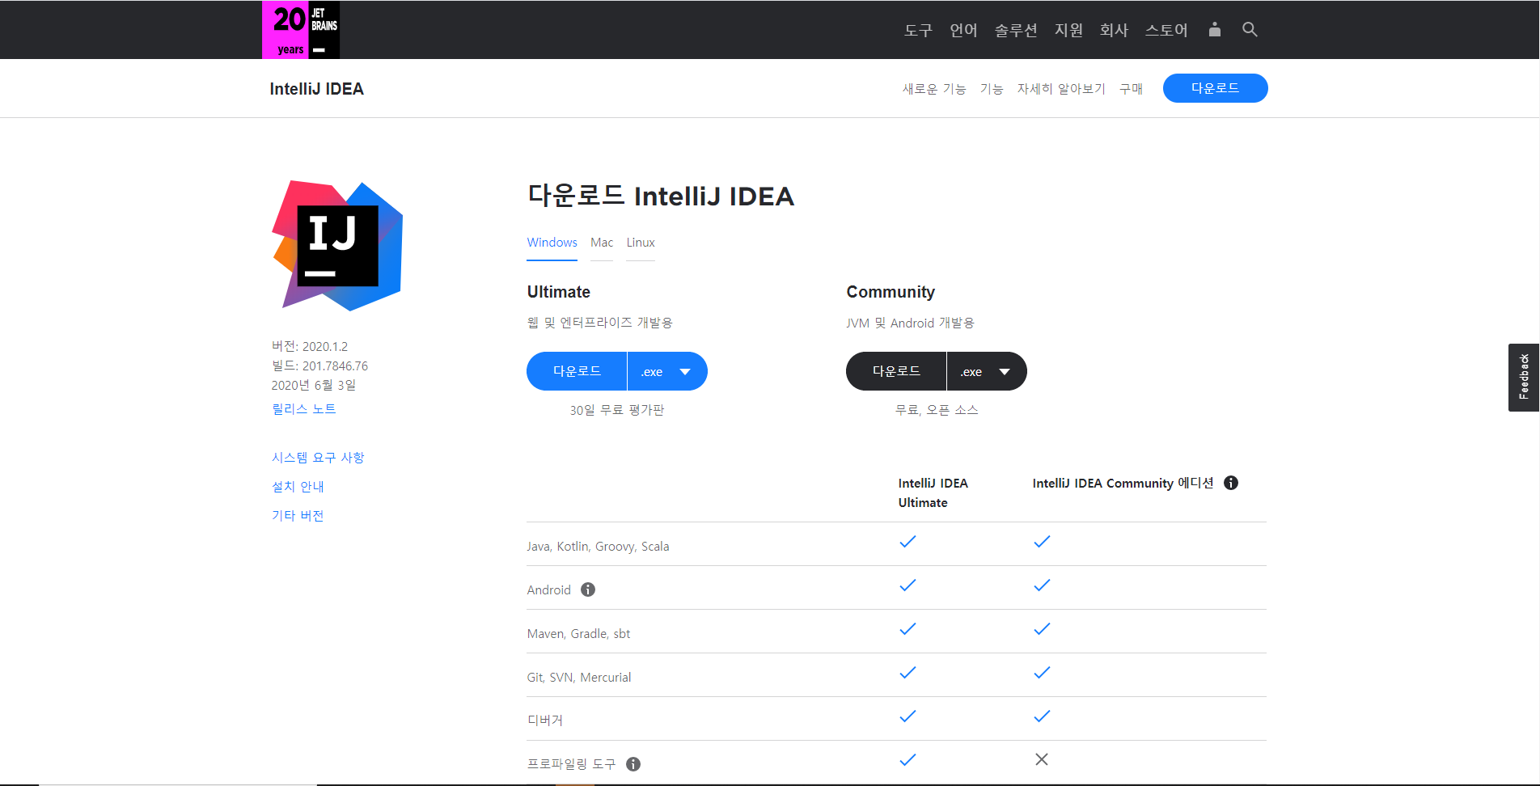
Task: Open the 기타 버전 link
Action: click(298, 516)
